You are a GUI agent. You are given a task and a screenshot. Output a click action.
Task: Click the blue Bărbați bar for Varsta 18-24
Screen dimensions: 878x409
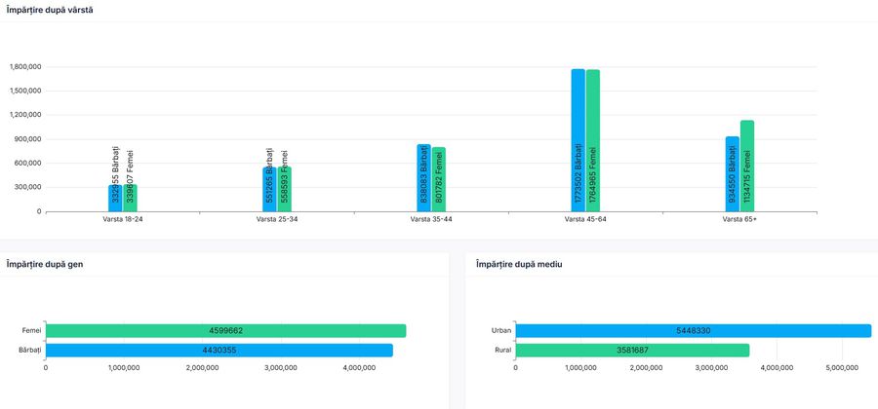coord(115,198)
